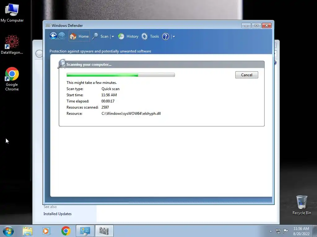Maximize the Windows Defender window
This screenshot has height=237, width=317.
[x=256, y=25]
